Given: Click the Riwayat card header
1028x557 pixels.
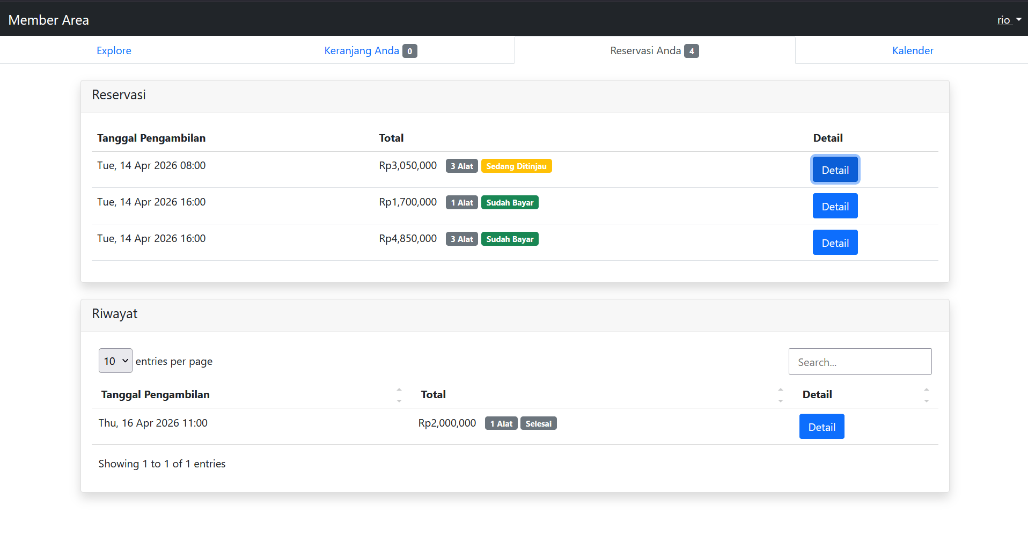Looking at the screenshot, I should [515, 316].
